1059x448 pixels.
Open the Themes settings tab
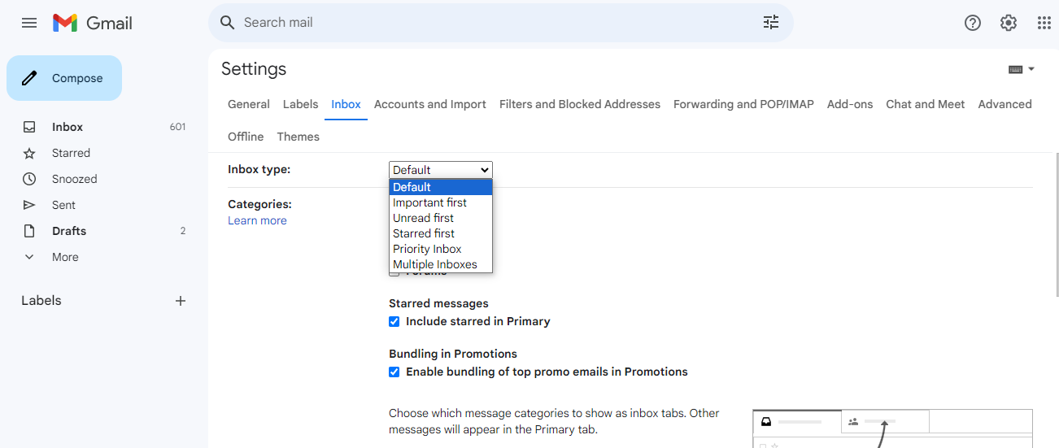tap(298, 137)
